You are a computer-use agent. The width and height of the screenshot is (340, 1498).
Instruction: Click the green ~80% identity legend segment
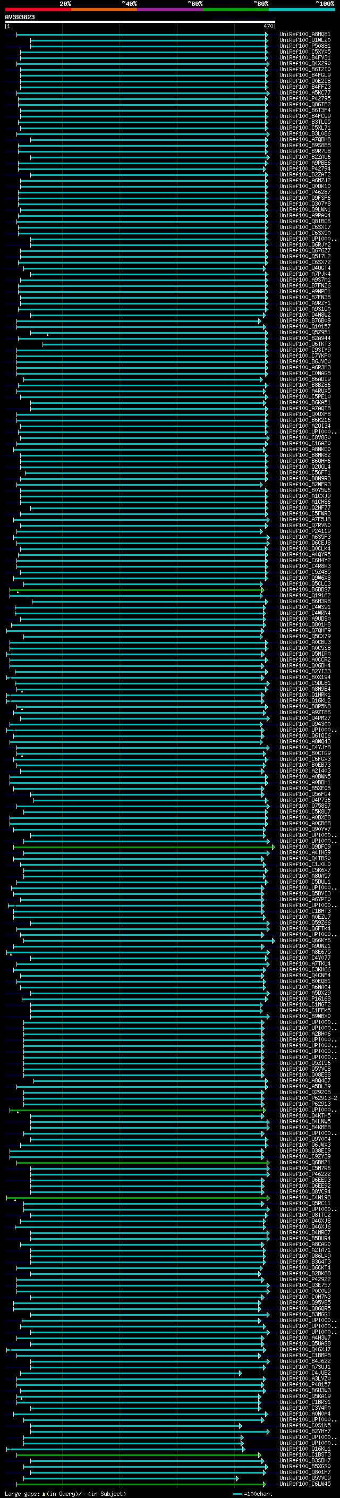tap(236, 10)
